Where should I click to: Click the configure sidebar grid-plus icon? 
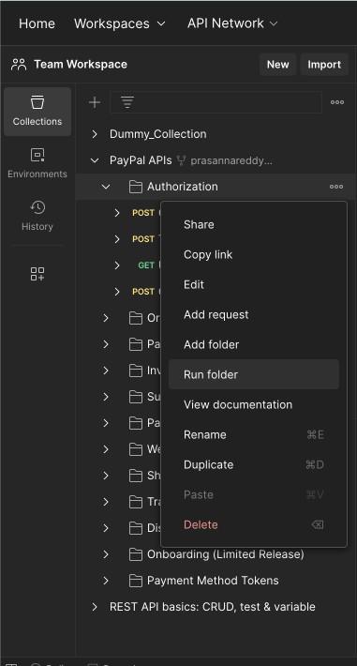pyautogui.click(x=37, y=274)
